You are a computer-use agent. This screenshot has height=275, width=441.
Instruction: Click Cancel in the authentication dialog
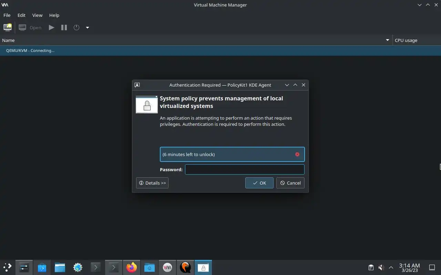tap(290, 183)
